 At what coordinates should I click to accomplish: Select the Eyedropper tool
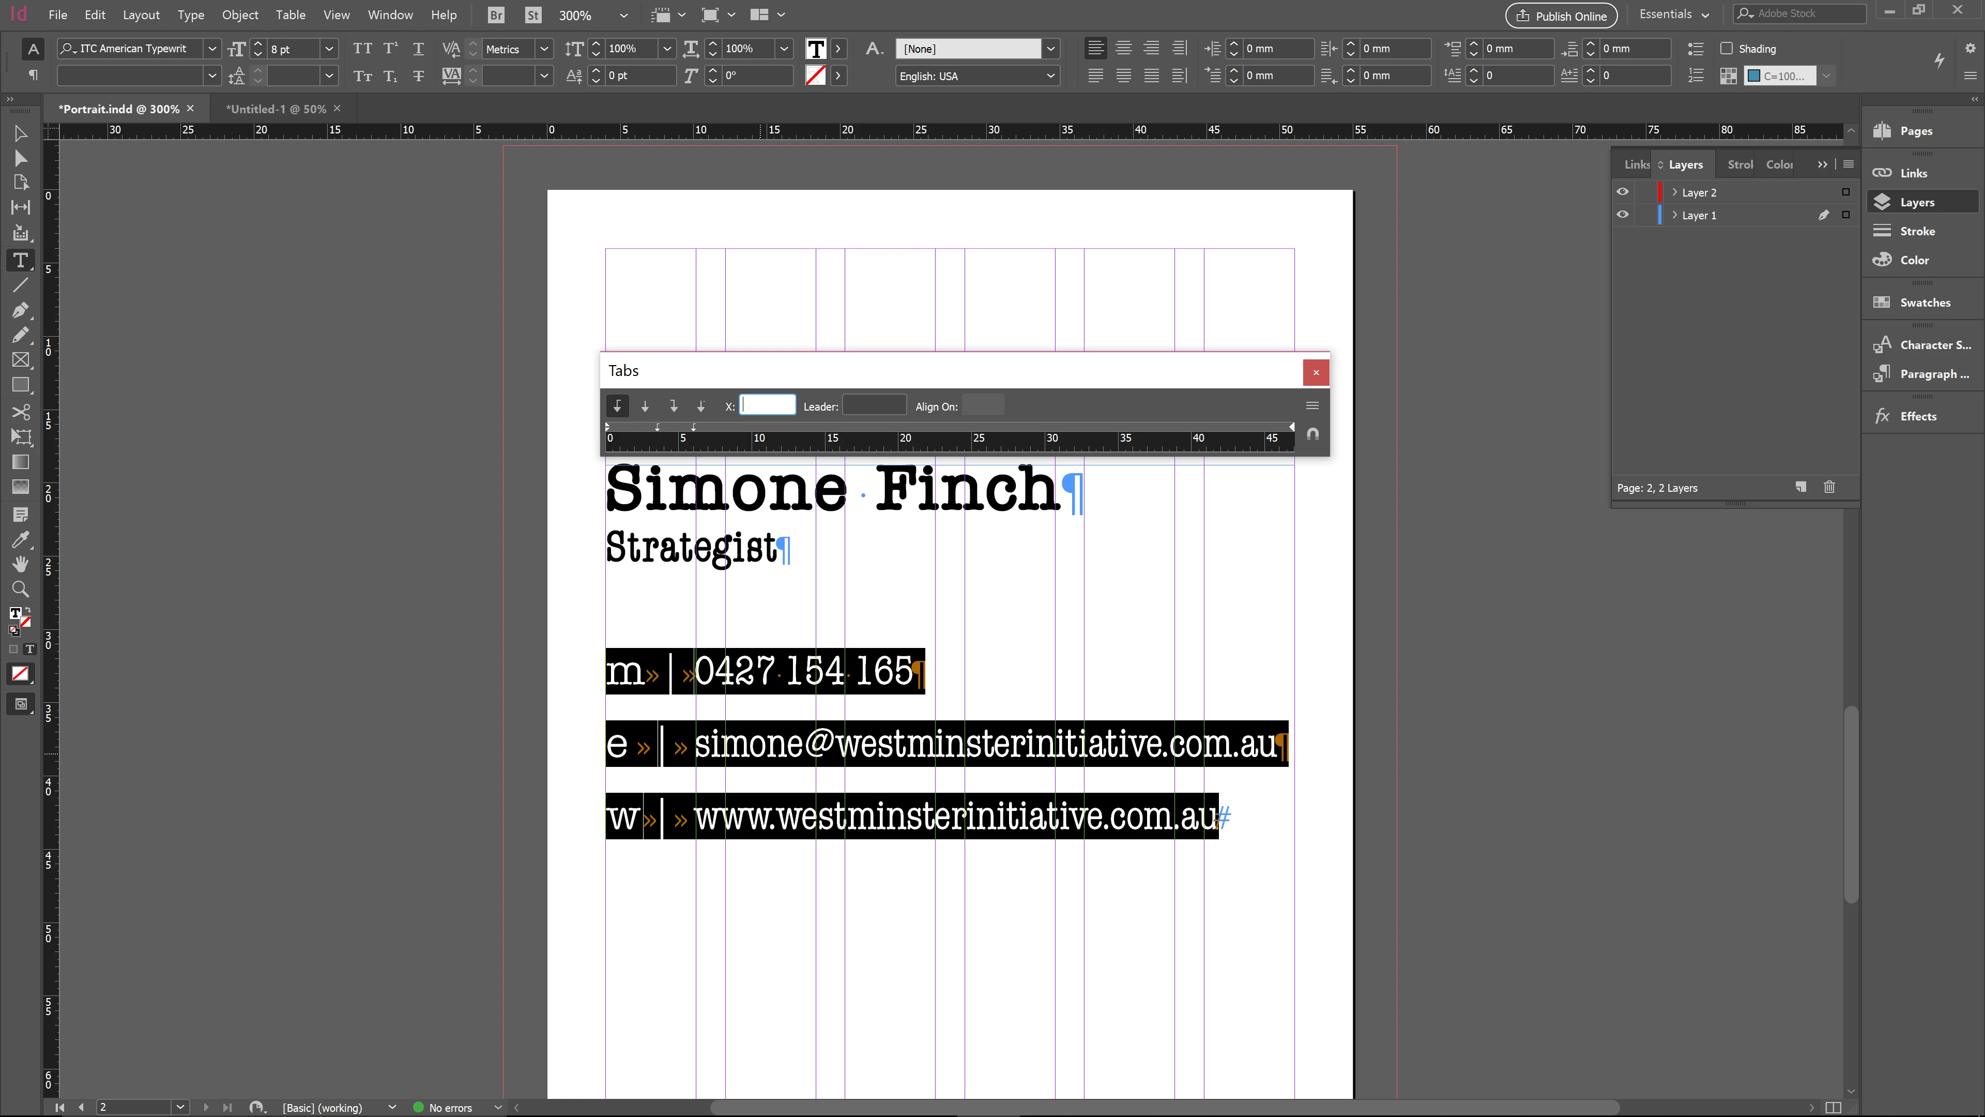point(20,539)
